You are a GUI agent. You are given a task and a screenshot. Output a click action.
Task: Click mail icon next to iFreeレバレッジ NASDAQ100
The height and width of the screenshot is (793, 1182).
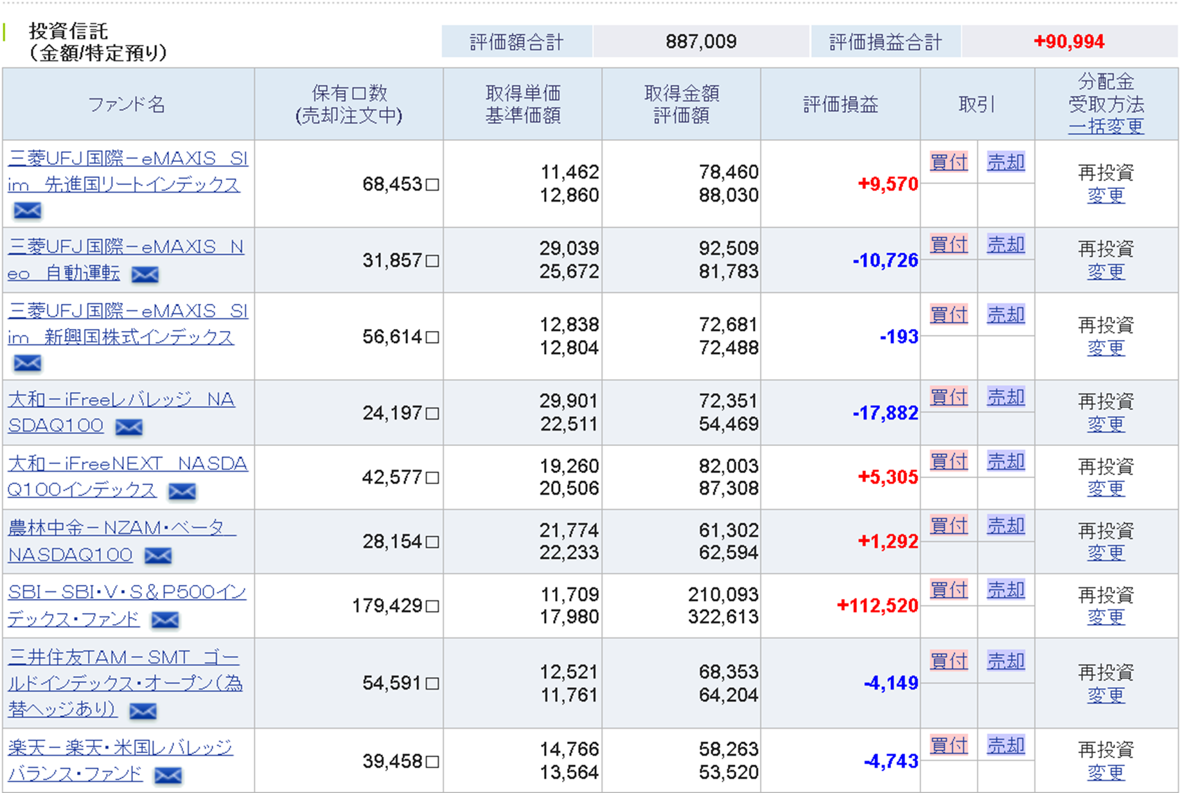[128, 427]
